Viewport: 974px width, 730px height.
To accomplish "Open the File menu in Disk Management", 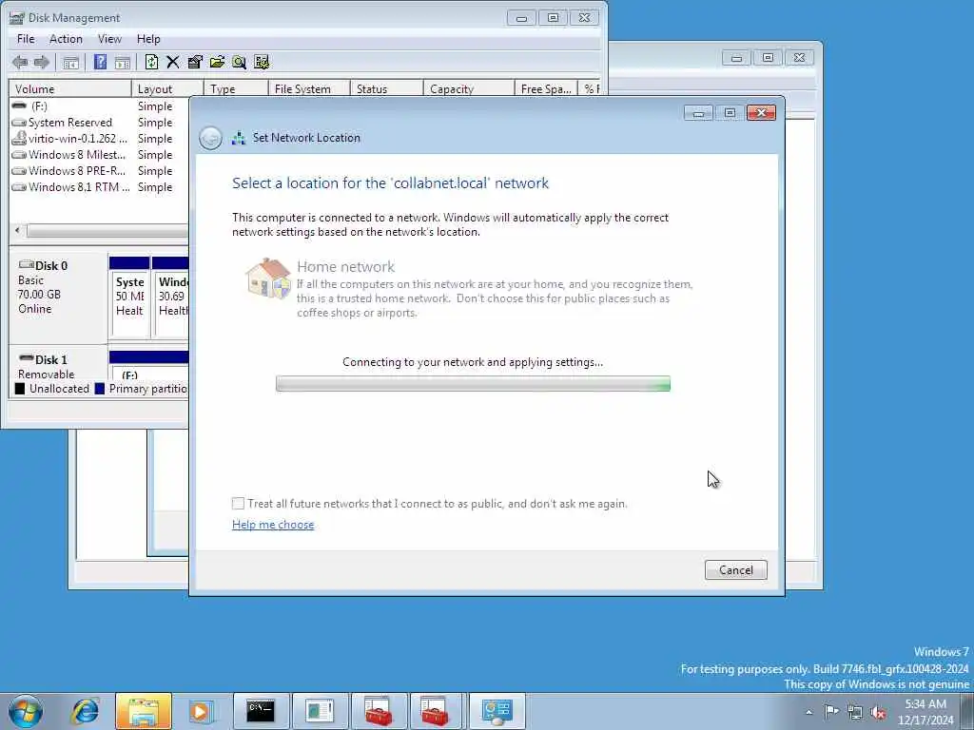I will [26, 39].
